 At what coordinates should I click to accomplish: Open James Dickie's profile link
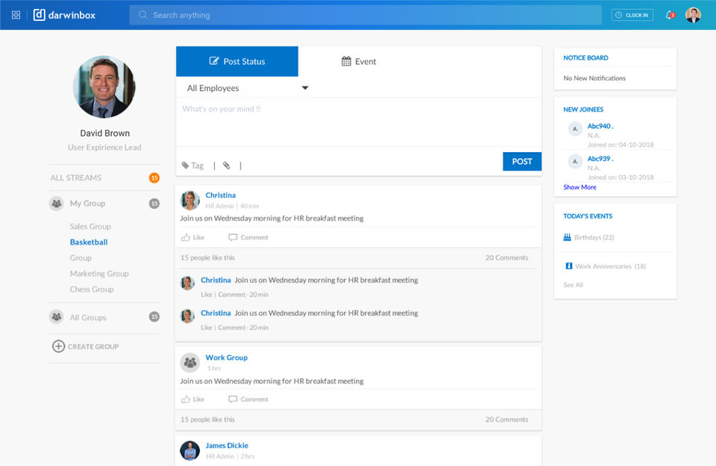click(x=227, y=445)
